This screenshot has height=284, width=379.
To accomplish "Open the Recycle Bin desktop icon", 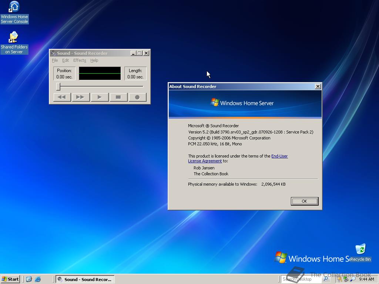I will [360, 253].
